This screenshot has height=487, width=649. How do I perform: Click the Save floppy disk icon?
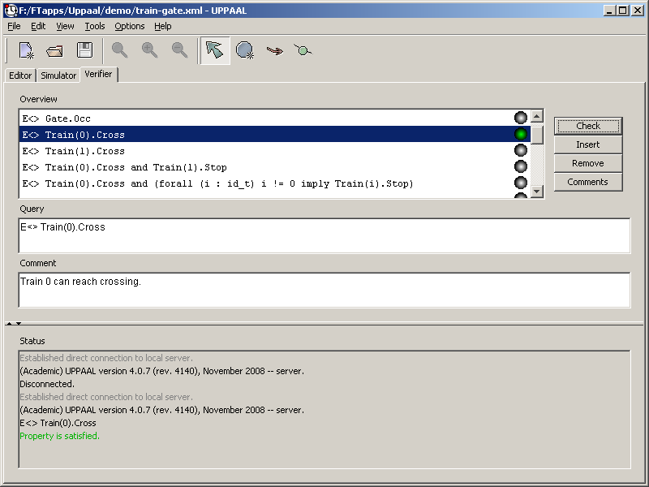pyautogui.click(x=85, y=50)
